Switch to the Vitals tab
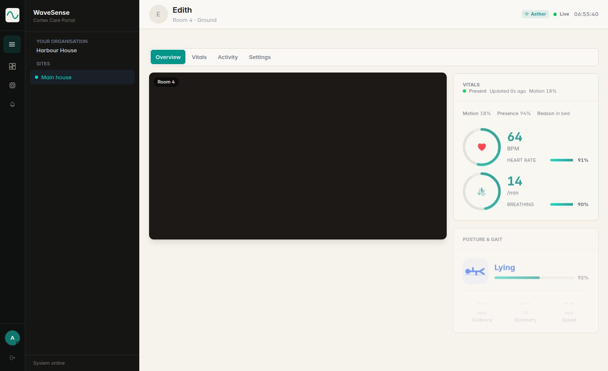 (x=199, y=57)
